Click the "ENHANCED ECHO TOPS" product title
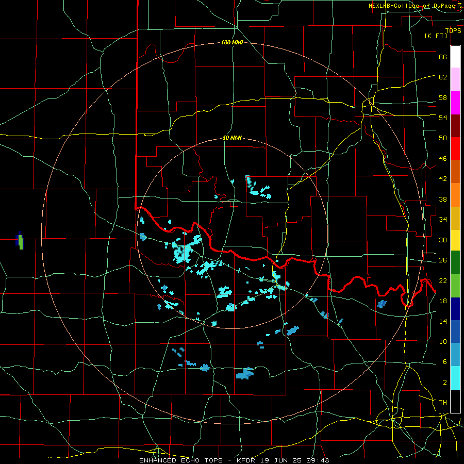Image resolution: width=464 pixels, height=464 pixels. point(181,460)
